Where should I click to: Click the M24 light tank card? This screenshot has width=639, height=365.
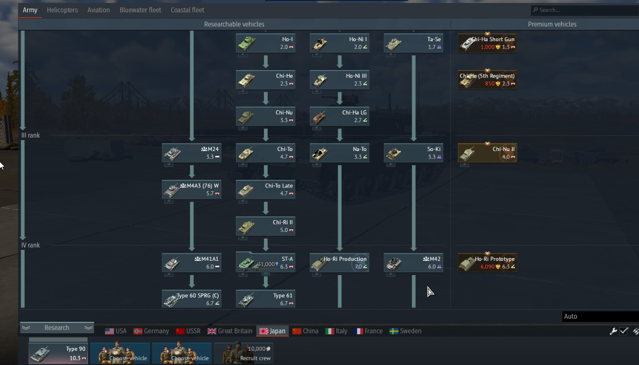tap(192, 153)
